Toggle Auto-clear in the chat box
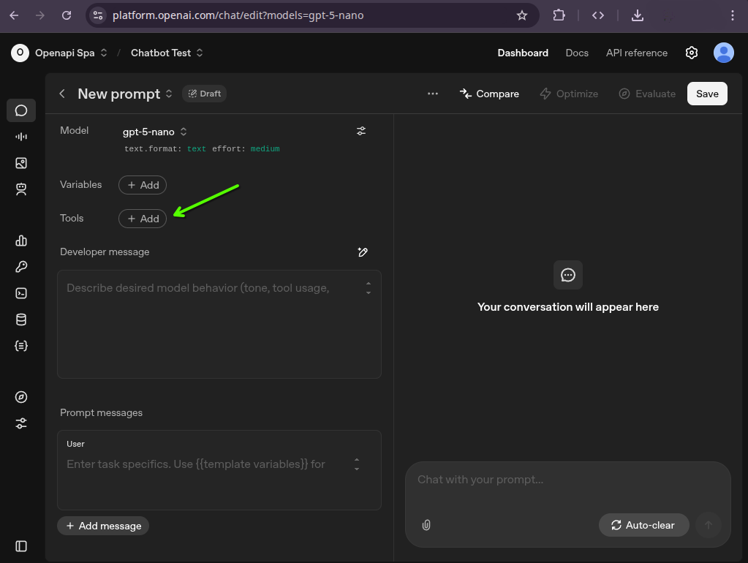 pyautogui.click(x=643, y=525)
